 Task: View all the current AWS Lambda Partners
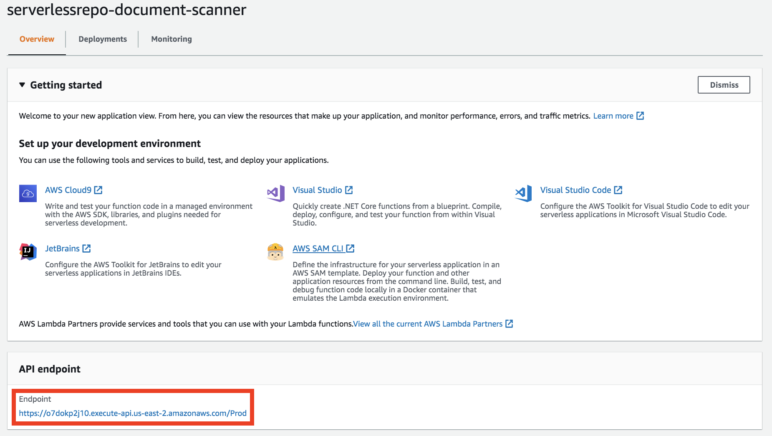[428, 324]
